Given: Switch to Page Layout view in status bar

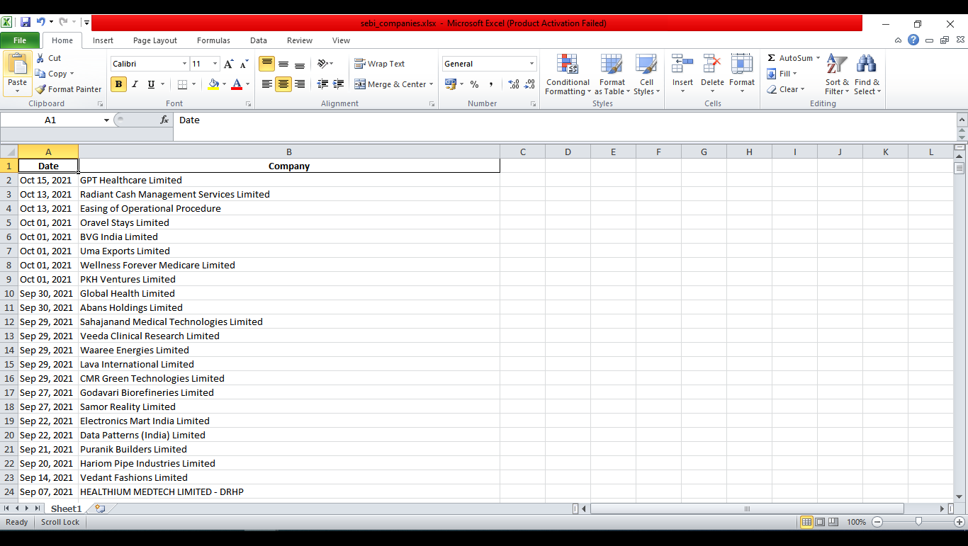Looking at the screenshot, I should coord(820,522).
